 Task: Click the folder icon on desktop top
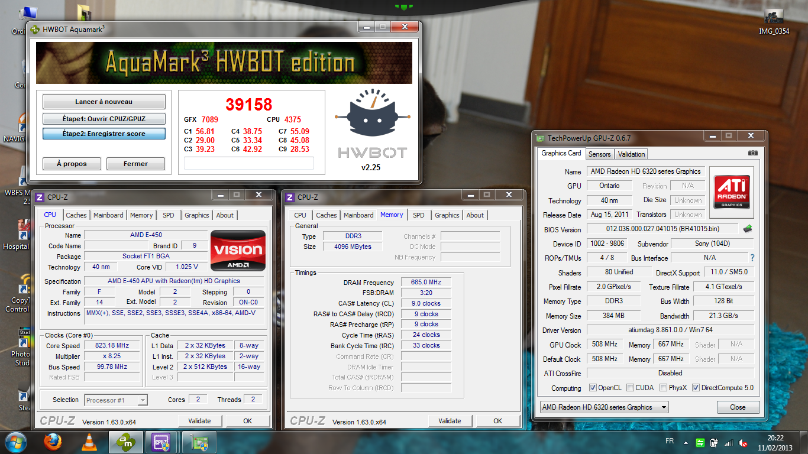pos(85,13)
